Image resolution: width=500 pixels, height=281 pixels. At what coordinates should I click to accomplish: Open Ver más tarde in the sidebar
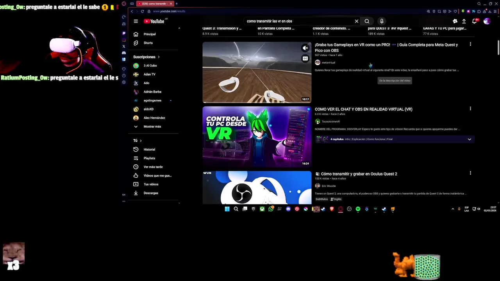click(x=154, y=167)
